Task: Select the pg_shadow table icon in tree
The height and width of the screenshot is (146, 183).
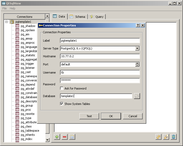Action: tap(17, 26)
